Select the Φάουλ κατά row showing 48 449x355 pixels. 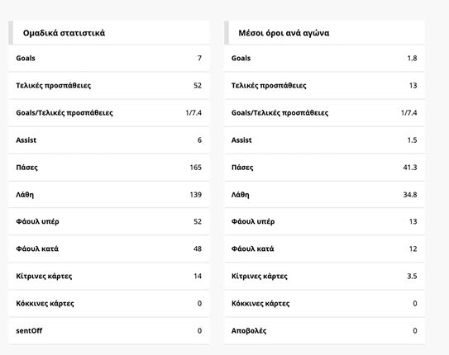(x=109, y=248)
